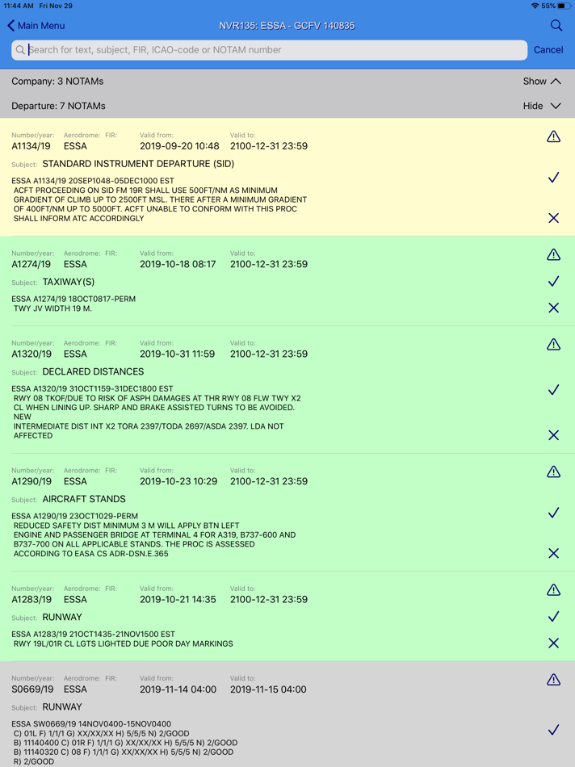Tap RWY 19L/01R CL LGTS text line

[x=123, y=643]
